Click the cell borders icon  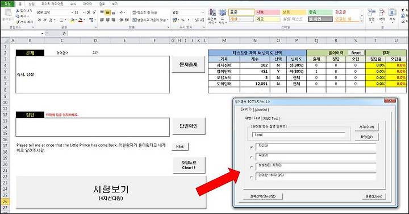tap(61, 20)
